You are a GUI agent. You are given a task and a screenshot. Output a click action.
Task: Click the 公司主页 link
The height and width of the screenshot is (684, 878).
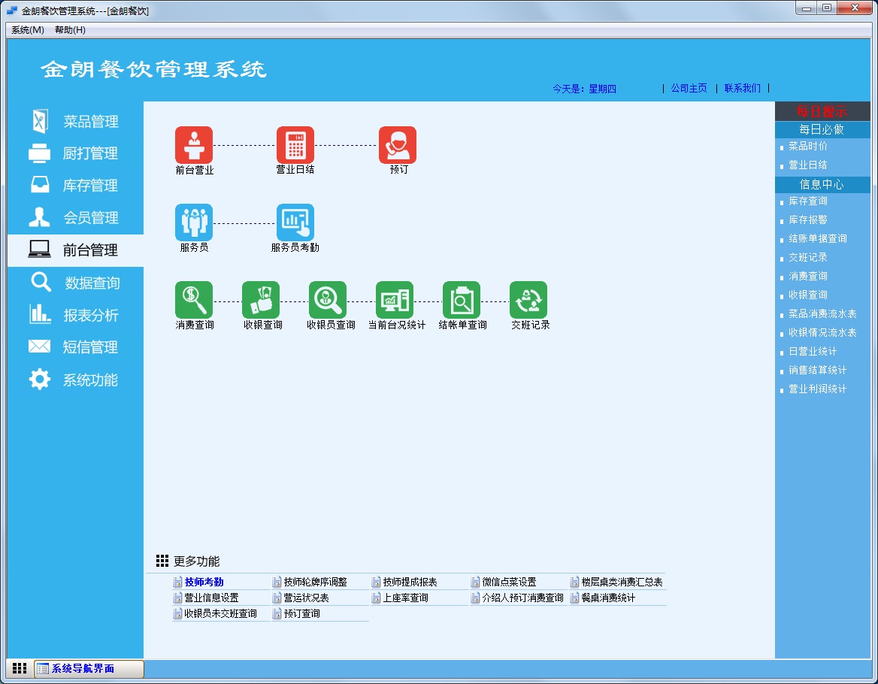(x=689, y=88)
